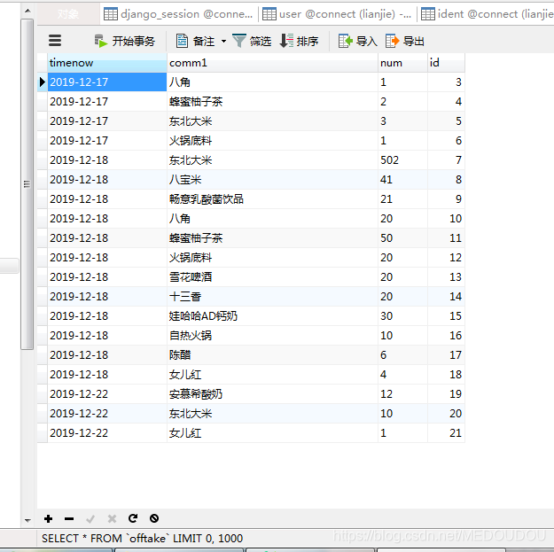Select the 八宝米 cell

[272, 179]
